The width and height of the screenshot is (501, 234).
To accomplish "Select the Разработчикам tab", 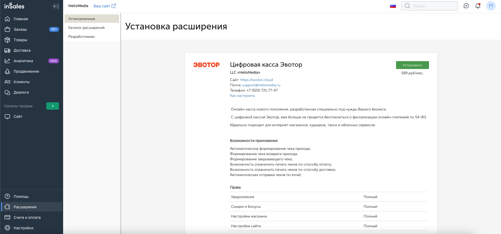I will coord(92,36).
